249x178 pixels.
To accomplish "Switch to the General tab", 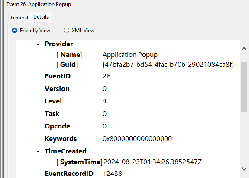I will tap(19, 17).
